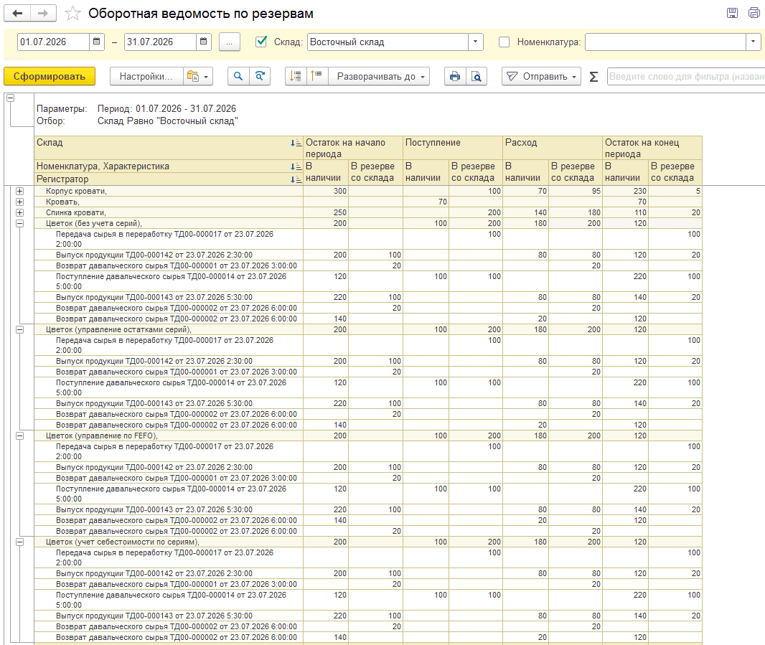Enable the Номенклатура filter checkbox
Screen dimensions: 765x645
(504, 42)
